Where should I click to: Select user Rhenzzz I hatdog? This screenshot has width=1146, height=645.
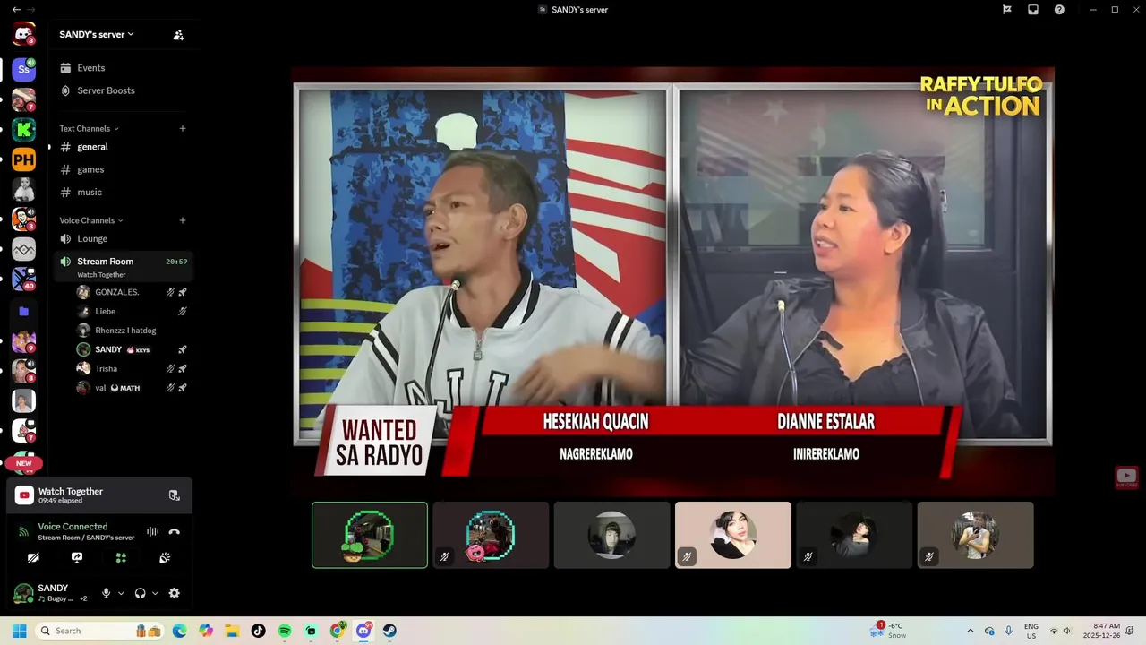pos(133,331)
